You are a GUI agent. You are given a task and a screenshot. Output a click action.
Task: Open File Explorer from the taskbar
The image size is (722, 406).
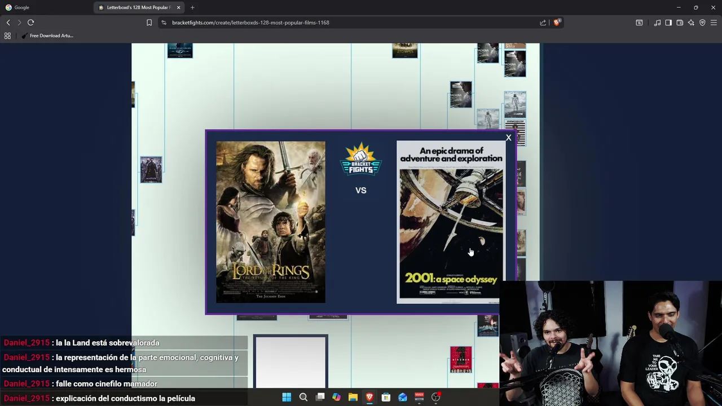353,397
